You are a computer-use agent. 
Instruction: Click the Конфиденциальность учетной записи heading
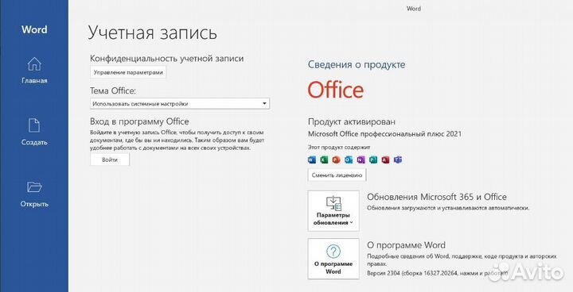[166, 59]
